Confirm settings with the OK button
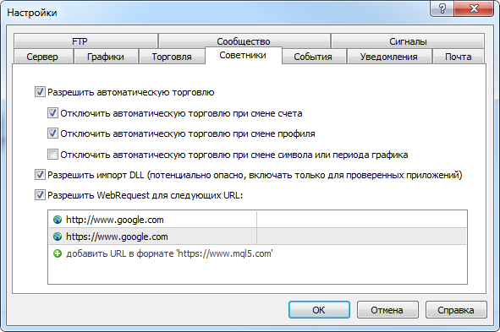Screen dimensions: 500x332 point(319,310)
